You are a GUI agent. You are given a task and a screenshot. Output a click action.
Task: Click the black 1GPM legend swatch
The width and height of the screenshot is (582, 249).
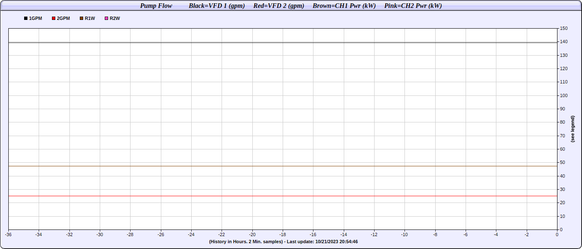coord(26,19)
